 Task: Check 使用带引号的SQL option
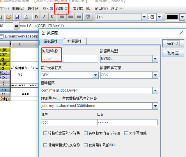pos(86,145)
